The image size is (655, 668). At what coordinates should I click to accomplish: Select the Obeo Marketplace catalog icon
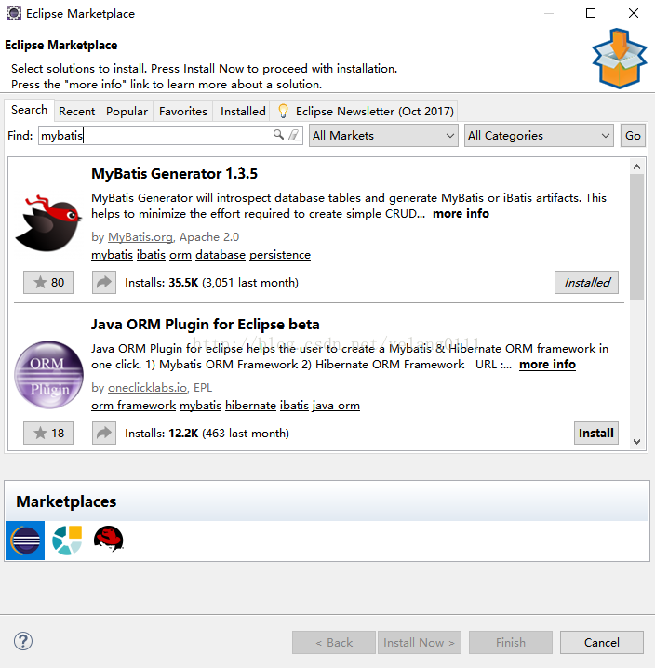coord(67,541)
